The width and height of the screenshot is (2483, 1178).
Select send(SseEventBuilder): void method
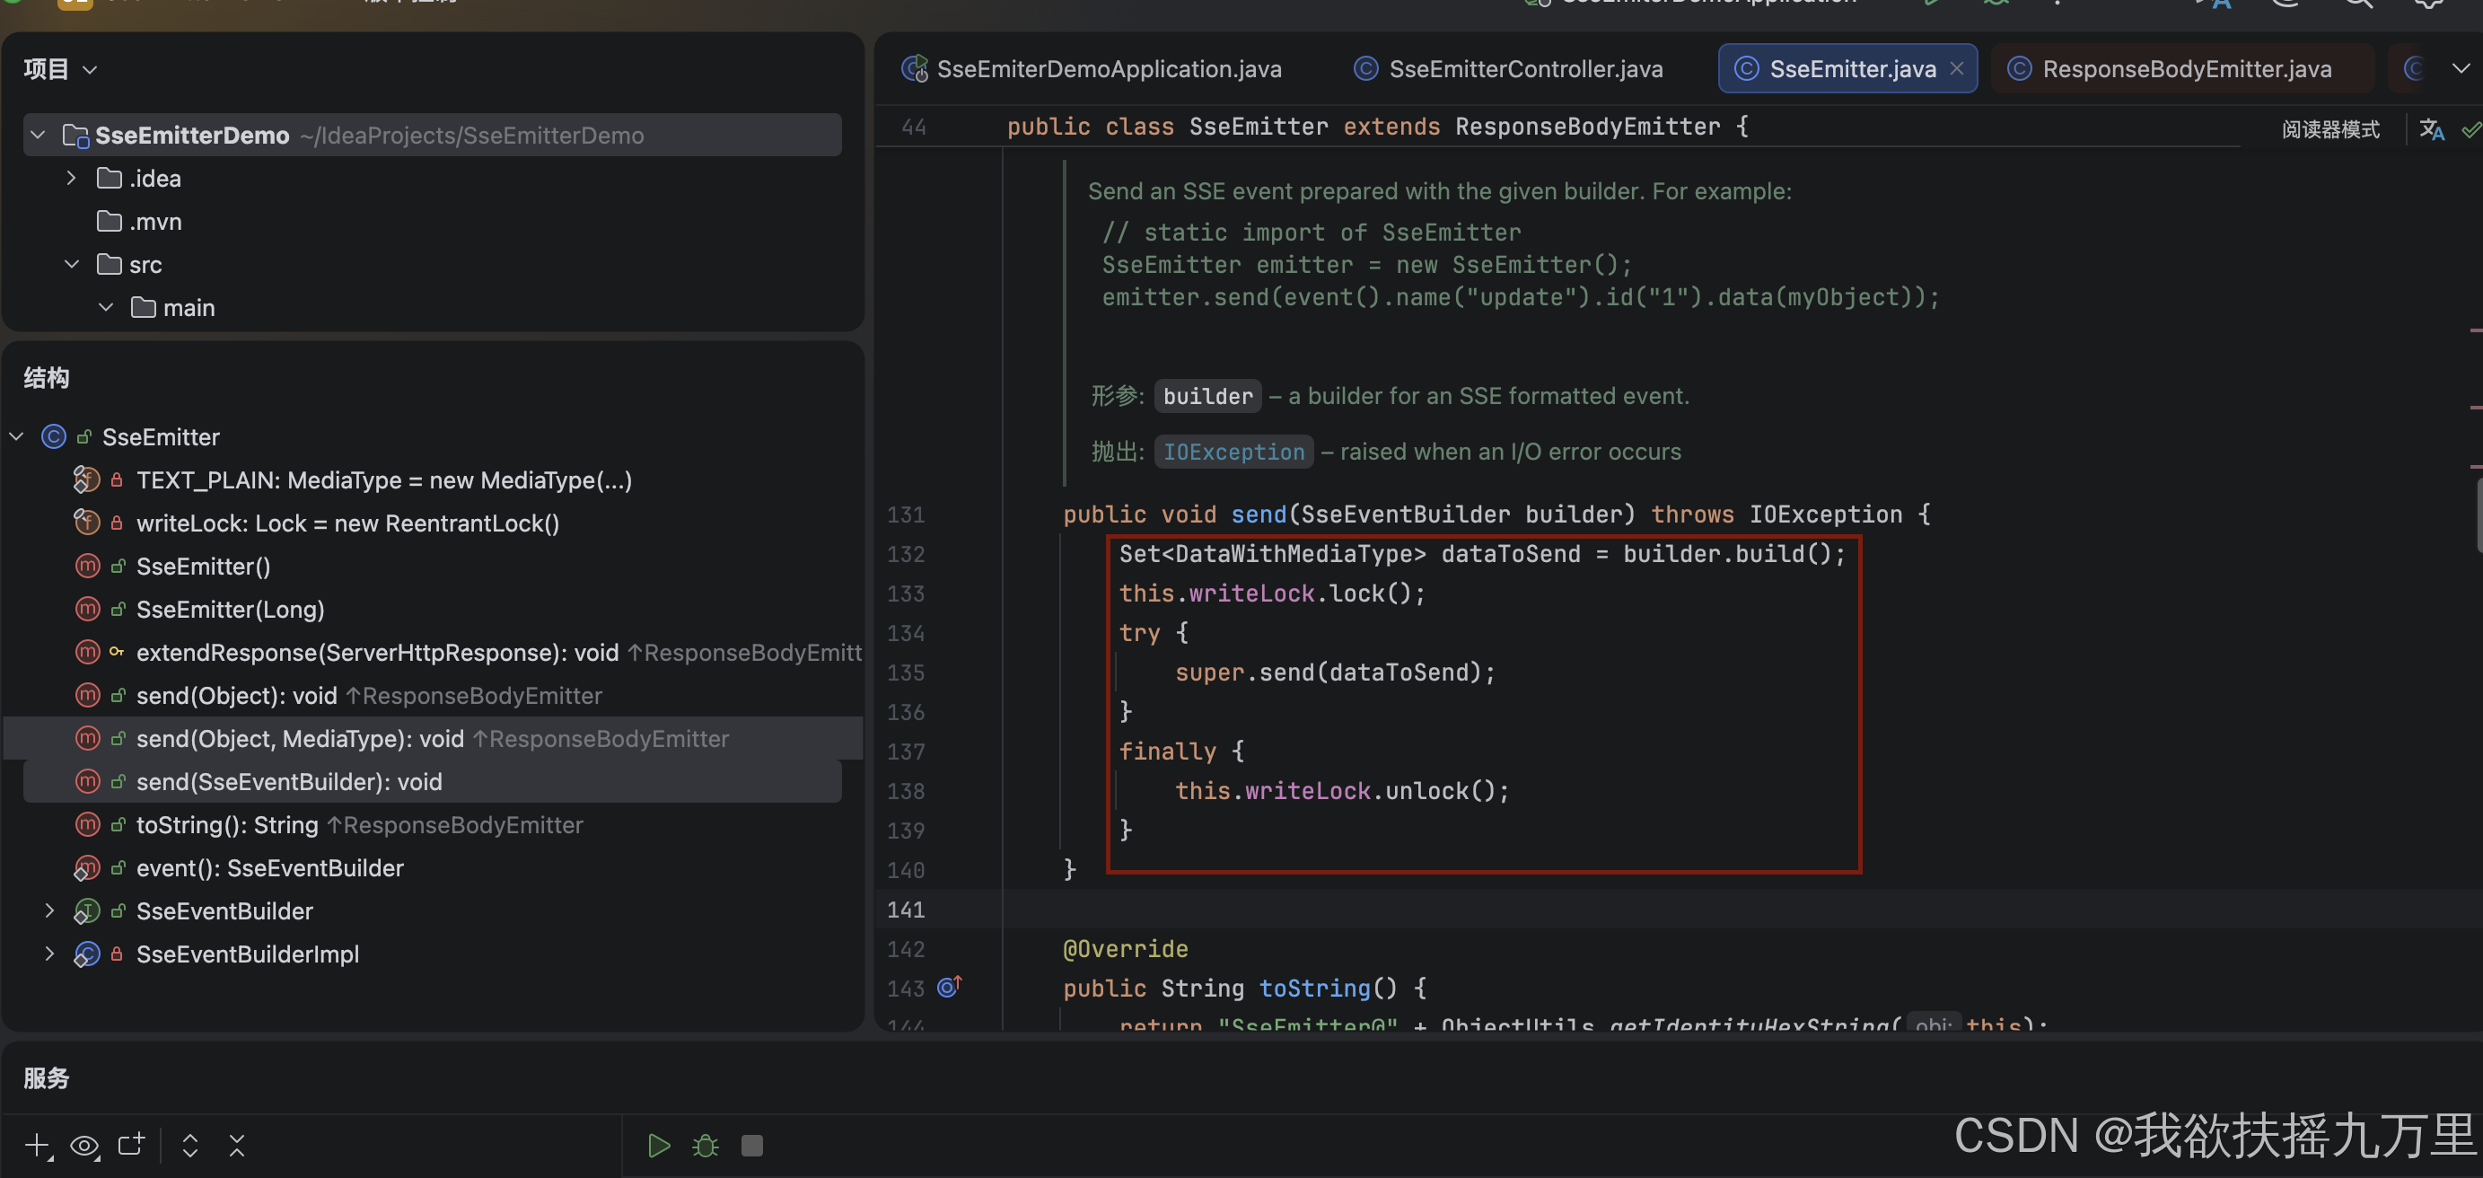tap(289, 782)
